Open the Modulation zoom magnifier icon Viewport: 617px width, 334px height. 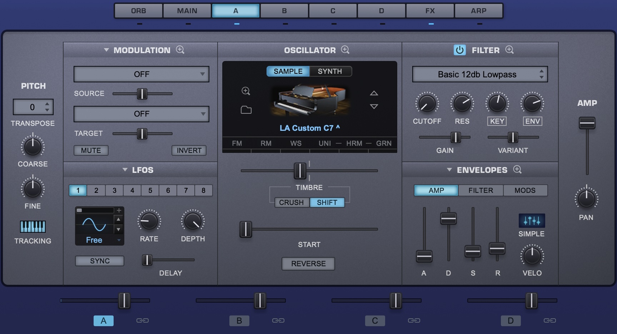click(x=180, y=50)
